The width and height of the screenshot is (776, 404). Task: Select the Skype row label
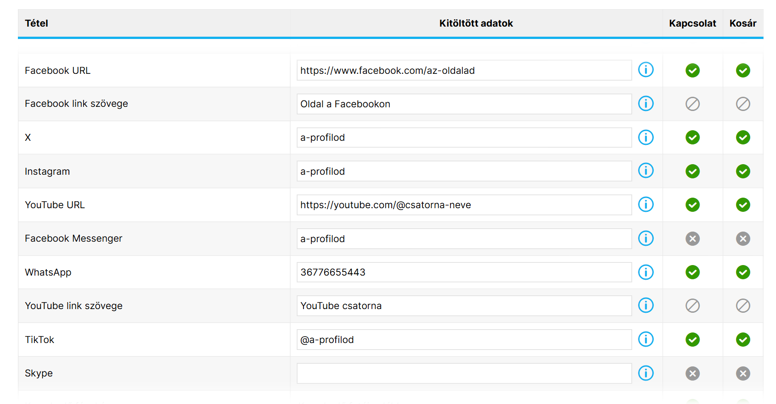[x=39, y=373]
